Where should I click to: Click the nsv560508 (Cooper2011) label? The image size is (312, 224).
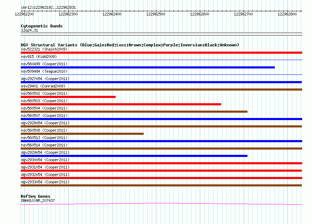(44, 130)
